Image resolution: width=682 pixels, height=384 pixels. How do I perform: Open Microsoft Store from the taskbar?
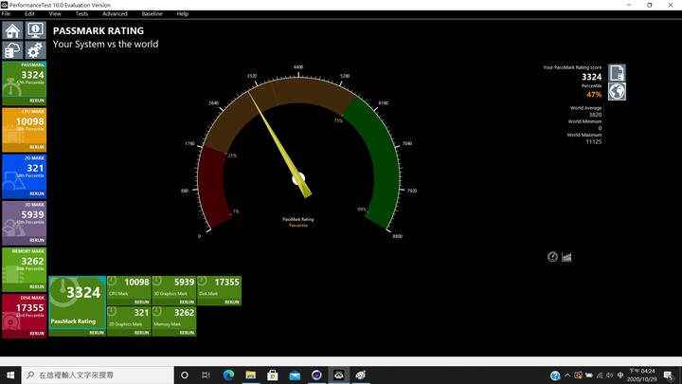pos(273,375)
